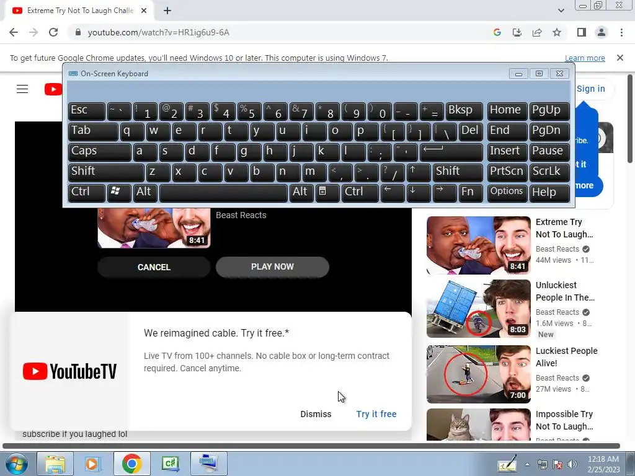Share this page via share icon
The height and width of the screenshot is (476, 635).
[x=537, y=32]
